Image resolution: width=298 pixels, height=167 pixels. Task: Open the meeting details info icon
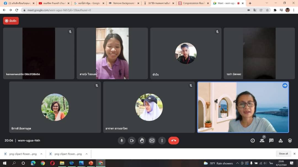(252, 141)
